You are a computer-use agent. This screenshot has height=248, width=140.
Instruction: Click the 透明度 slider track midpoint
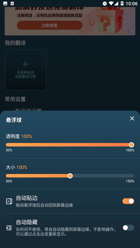(70, 145)
